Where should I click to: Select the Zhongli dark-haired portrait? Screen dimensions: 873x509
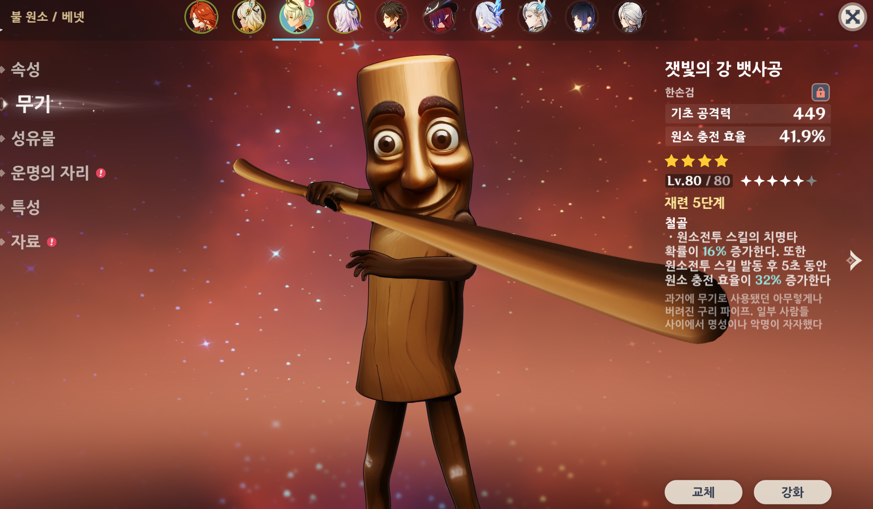[x=391, y=17]
